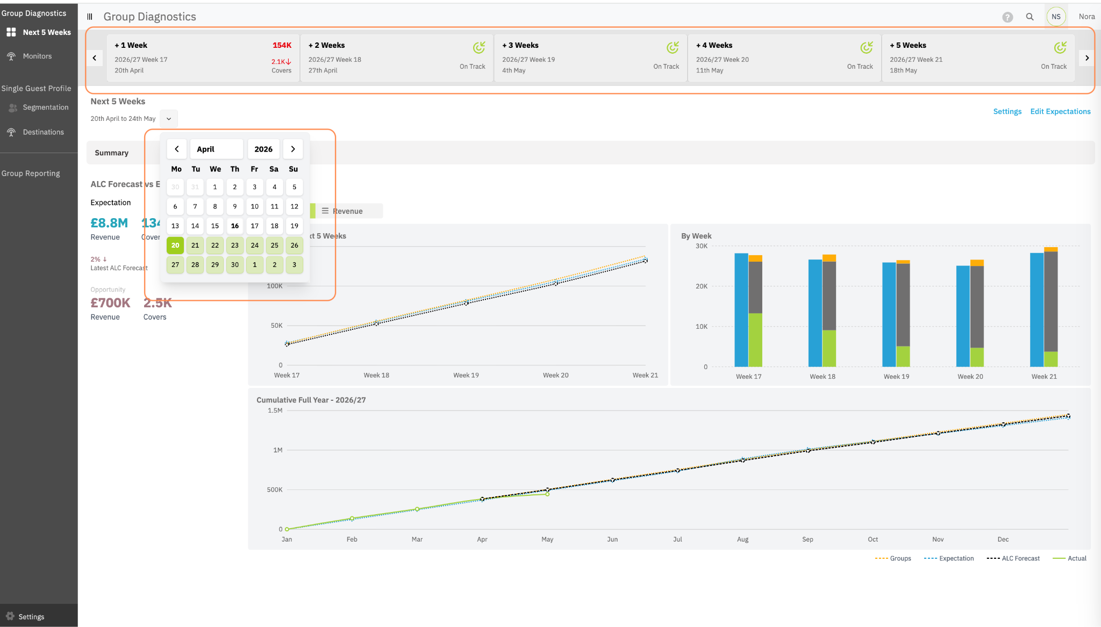Toggle the ALC Forecast legend entry

[x=1013, y=558]
